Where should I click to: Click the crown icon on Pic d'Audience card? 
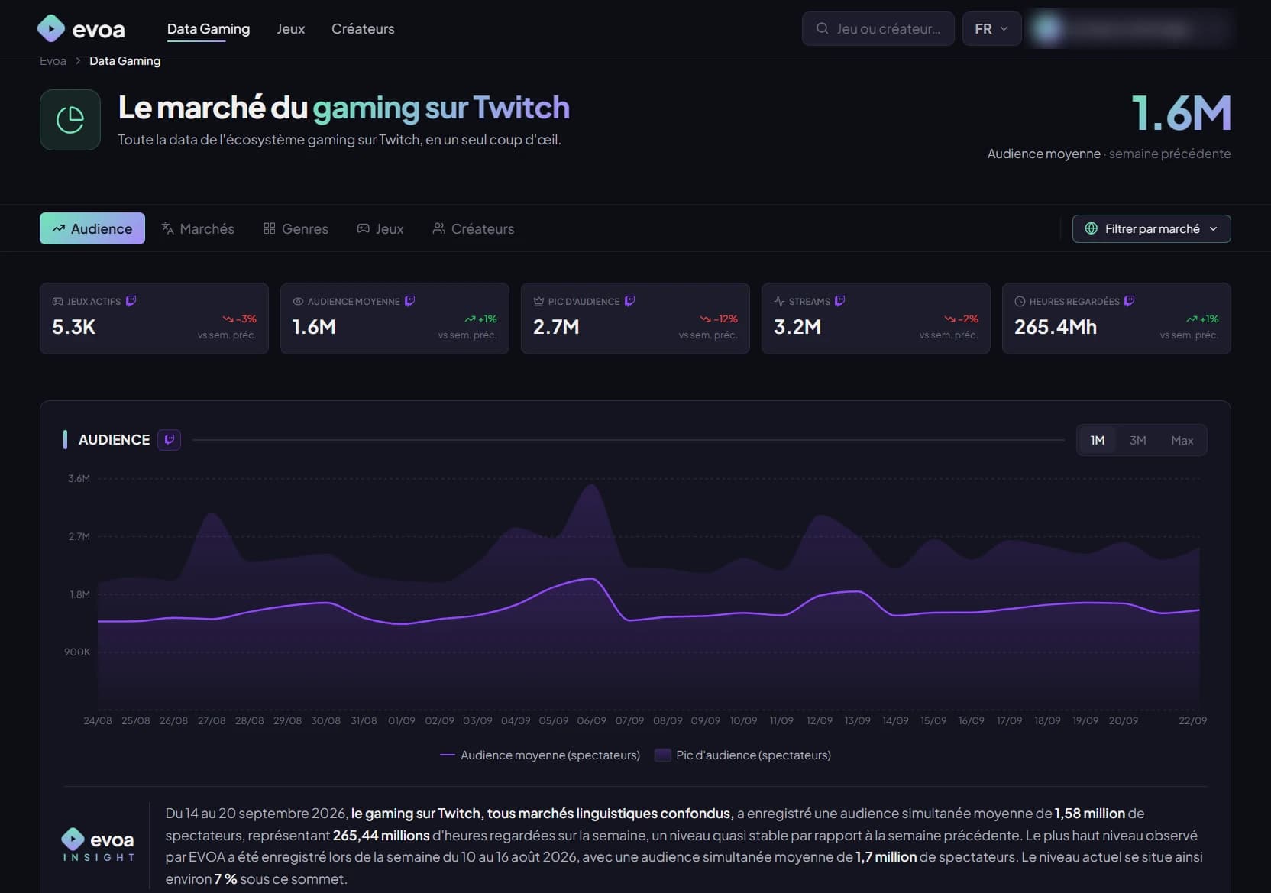(538, 302)
